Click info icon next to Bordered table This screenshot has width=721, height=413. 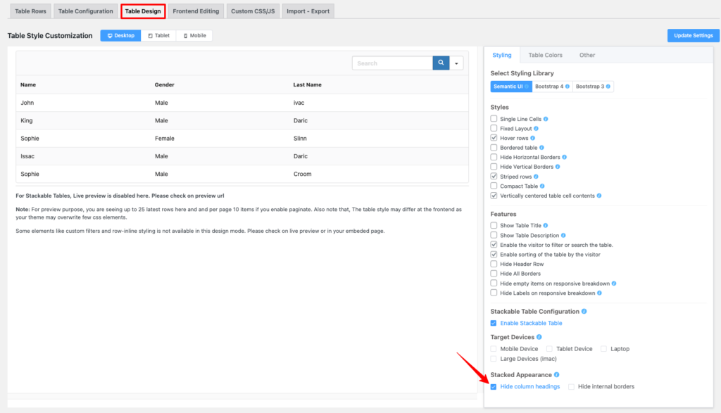click(541, 148)
